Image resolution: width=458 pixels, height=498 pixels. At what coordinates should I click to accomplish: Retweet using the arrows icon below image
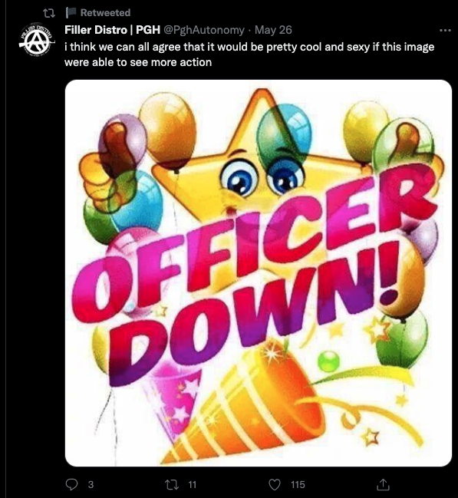[x=172, y=484]
